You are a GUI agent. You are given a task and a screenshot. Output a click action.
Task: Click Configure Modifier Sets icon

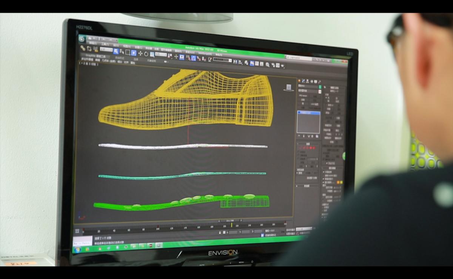point(317,136)
